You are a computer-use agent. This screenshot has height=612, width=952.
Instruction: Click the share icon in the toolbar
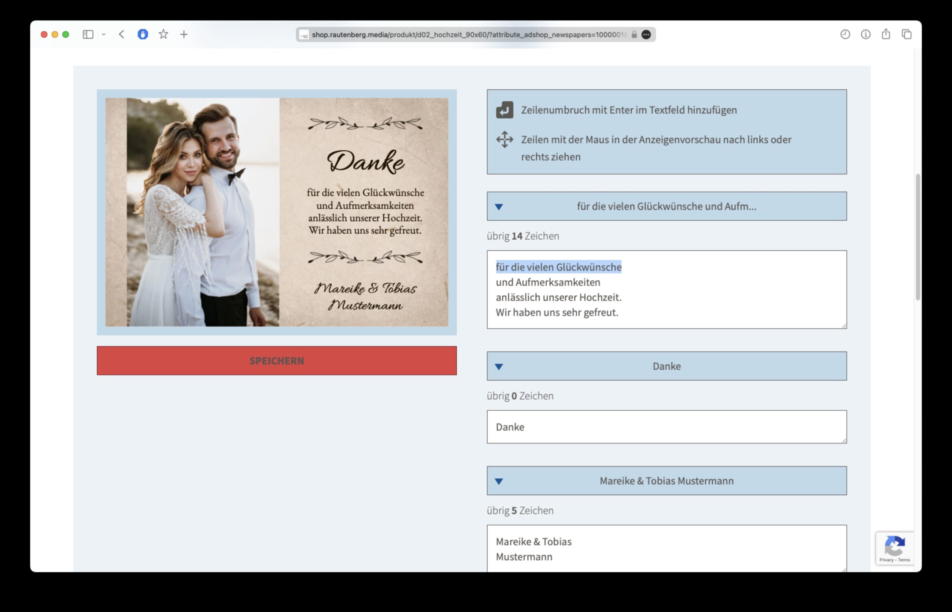click(886, 34)
